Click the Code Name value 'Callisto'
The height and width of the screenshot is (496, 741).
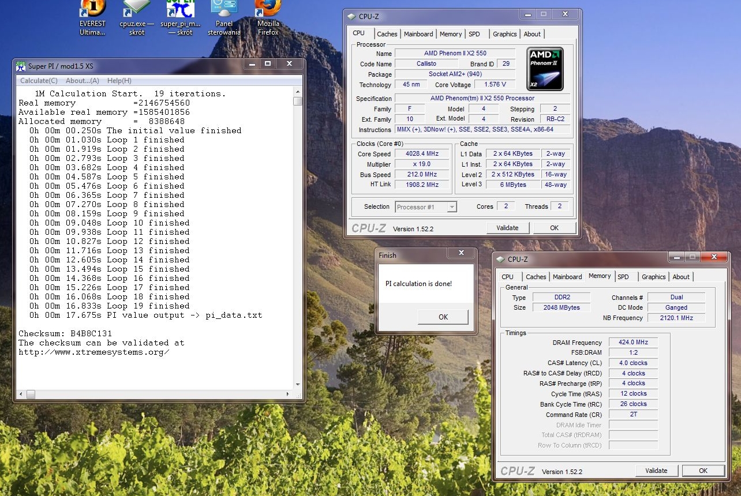[x=426, y=63]
